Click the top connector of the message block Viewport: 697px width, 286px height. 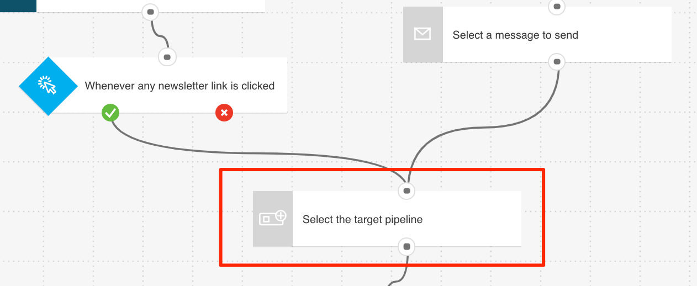[557, 7]
